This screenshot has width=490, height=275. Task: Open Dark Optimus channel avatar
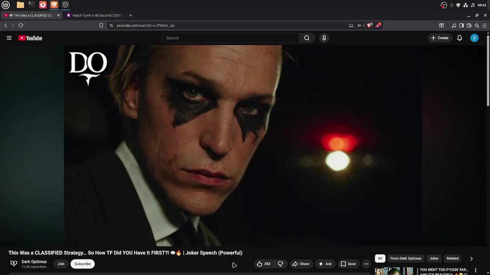point(14,264)
